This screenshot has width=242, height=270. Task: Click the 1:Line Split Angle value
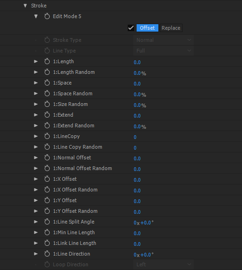(x=144, y=223)
